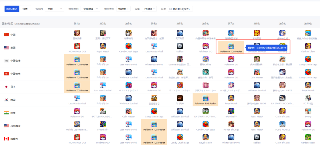The height and width of the screenshot is (145, 320).
Task: Open Mobile Legends icon in 马来西亚 row
Action: [77, 124]
